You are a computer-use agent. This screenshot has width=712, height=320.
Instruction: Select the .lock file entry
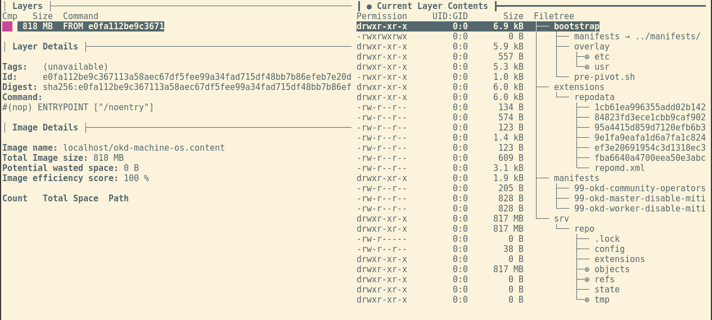click(x=607, y=239)
